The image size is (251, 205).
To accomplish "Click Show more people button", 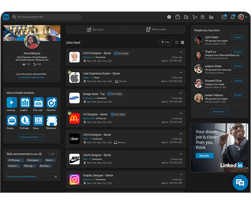I will tap(219, 112).
